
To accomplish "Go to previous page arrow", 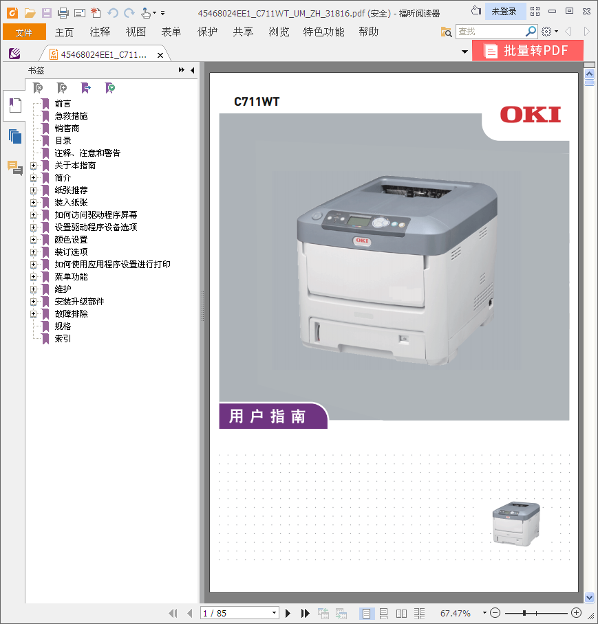I will (x=190, y=613).
